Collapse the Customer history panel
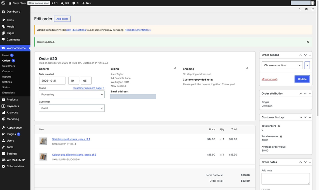The width and height of the screenshot is (319, 190). (x=310, y=117)
